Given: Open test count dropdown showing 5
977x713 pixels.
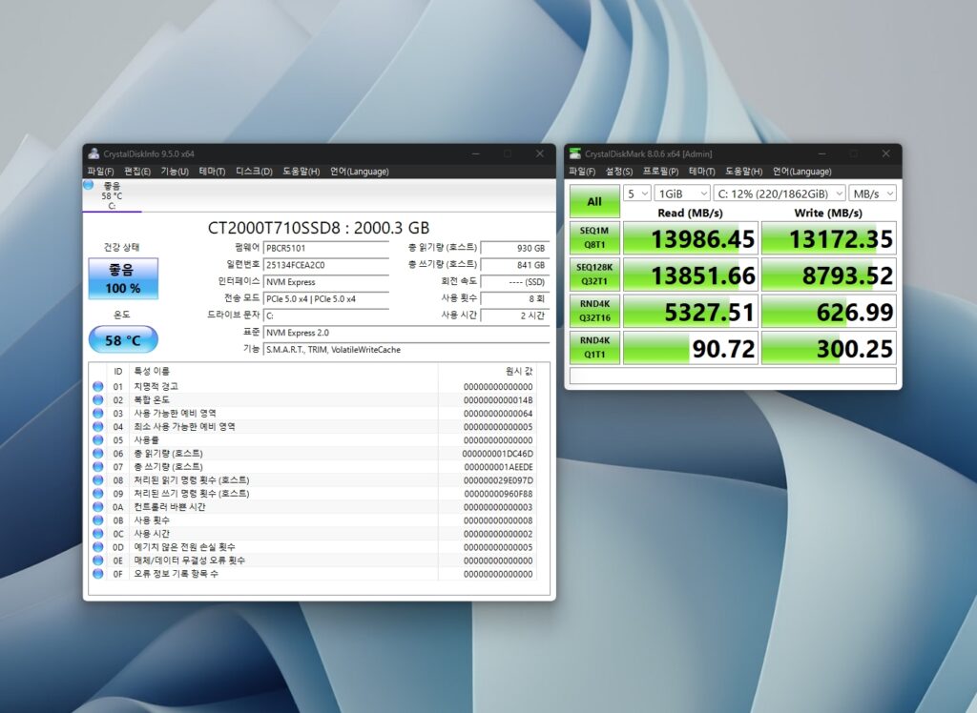Looking at the screenshot, I should click(636, 194).
